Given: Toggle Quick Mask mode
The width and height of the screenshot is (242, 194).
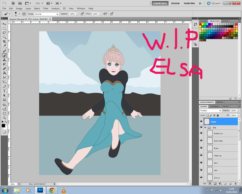Looking at the screenshot, I should (4, 132).
